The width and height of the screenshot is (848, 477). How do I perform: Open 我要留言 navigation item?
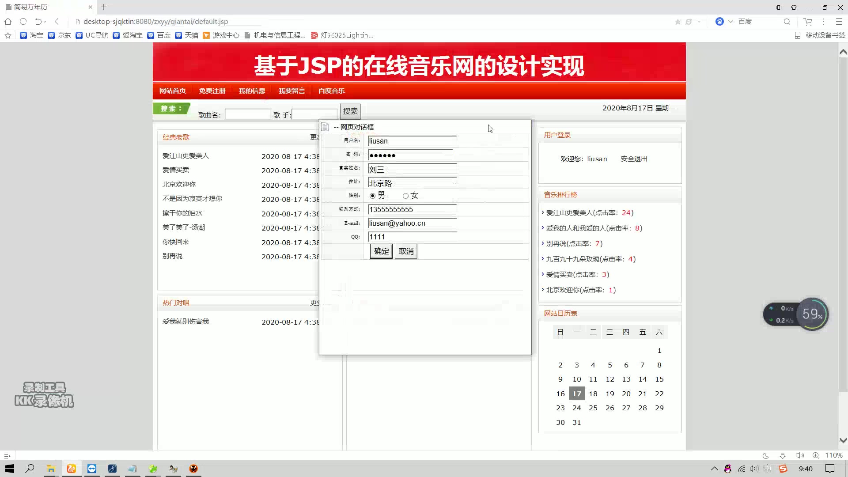point(292,91)
